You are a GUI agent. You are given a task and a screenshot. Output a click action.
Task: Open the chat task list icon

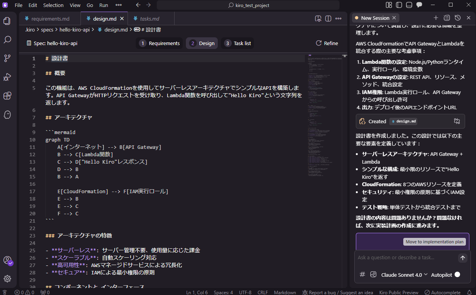click(x=447, y=18)
